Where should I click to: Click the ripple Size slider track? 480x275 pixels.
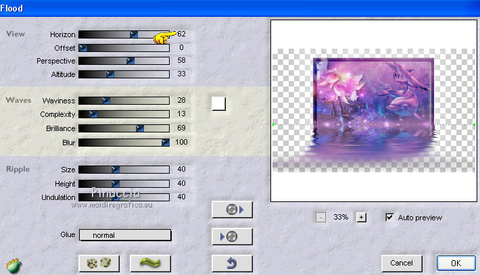(x=124, y=169)
